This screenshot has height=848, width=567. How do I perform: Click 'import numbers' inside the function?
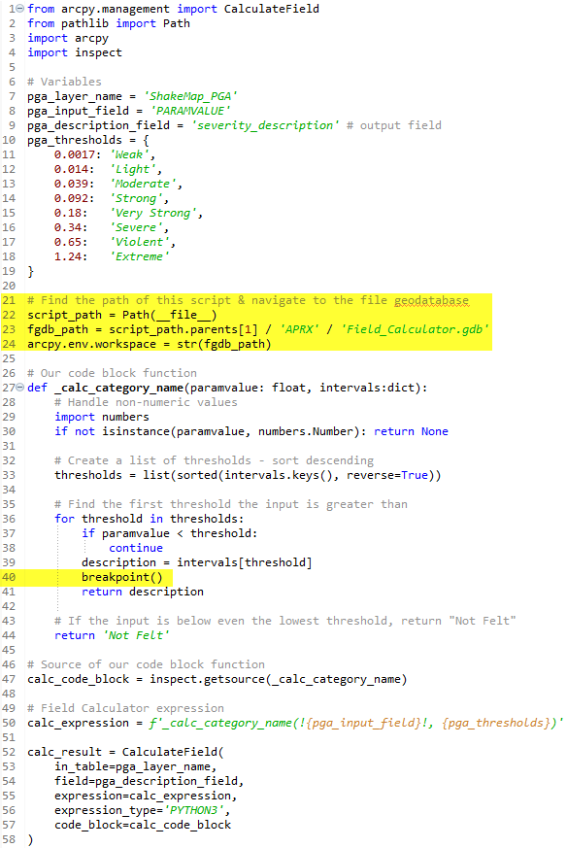(102, 417)
